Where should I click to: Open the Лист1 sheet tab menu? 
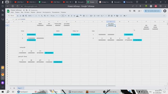[x=23, y=88]
